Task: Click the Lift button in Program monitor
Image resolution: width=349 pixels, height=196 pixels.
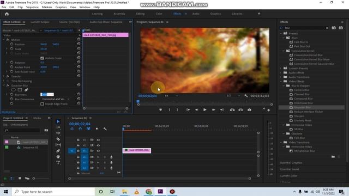Action: [232, 110]
